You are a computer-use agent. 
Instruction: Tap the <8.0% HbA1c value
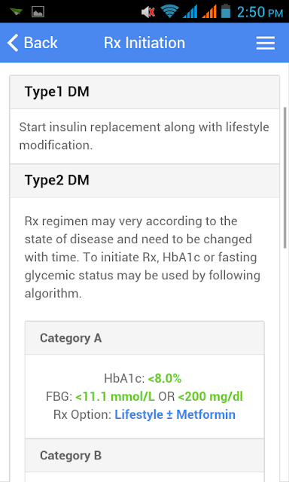(x=165, y=379)
